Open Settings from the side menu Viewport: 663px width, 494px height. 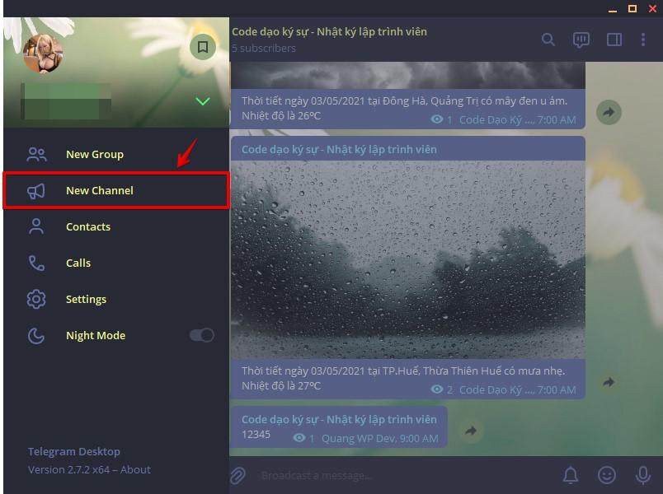click(116, 299)
